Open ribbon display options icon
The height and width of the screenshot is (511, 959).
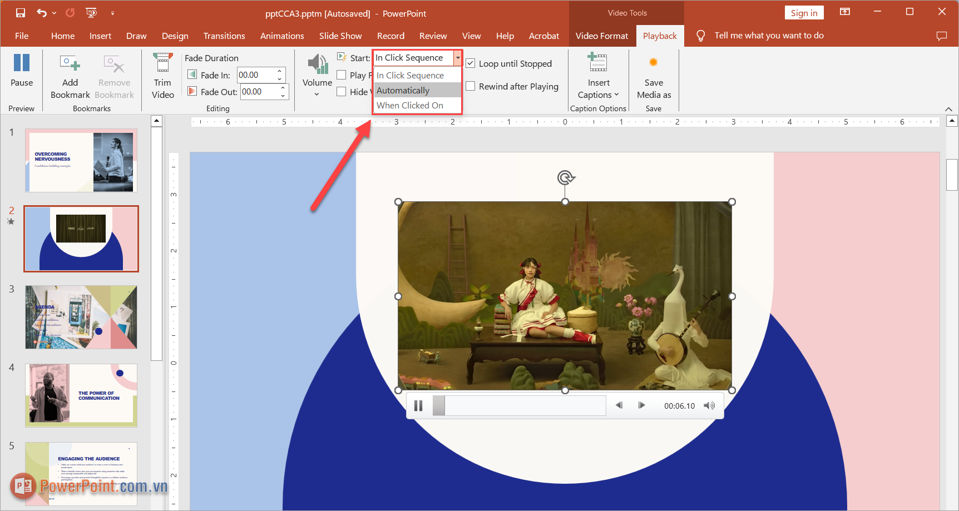(845, 12)
